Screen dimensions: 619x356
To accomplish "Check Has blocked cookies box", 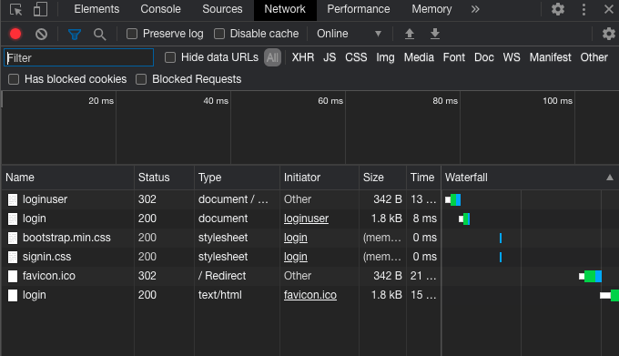I will 14,79.
